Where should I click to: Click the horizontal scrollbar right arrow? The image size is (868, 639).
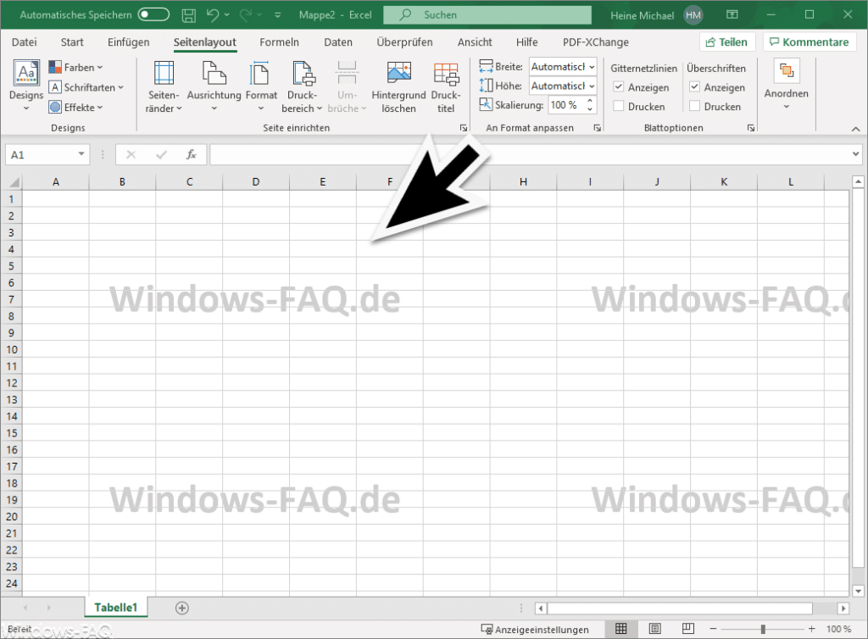pos(843,608)
